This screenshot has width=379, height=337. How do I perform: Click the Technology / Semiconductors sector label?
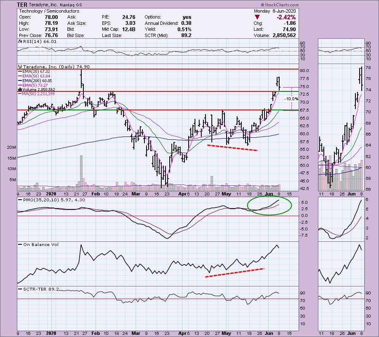(49, 11)
